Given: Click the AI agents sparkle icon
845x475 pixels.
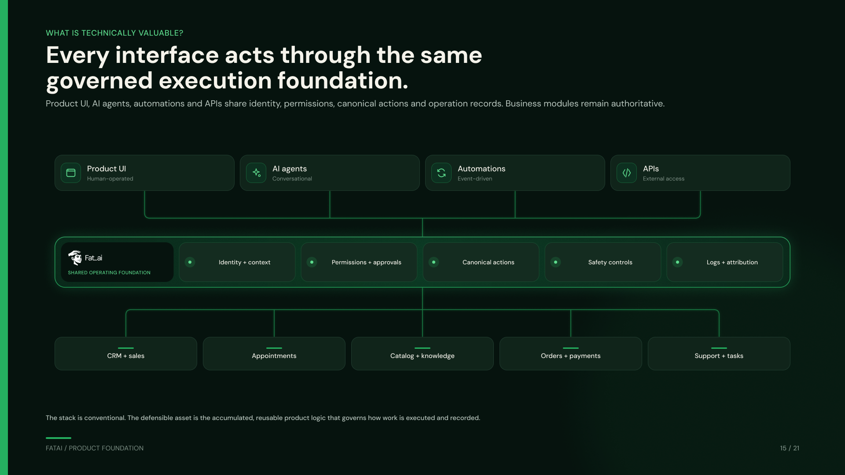Looking at the screenshot, I should [x=256, y=173].
